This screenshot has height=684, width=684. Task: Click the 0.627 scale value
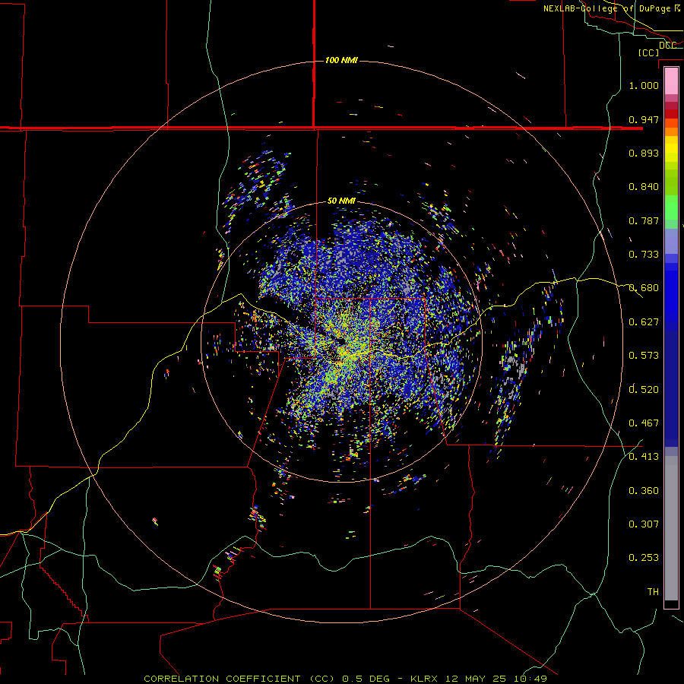click(x=644, y=322)
